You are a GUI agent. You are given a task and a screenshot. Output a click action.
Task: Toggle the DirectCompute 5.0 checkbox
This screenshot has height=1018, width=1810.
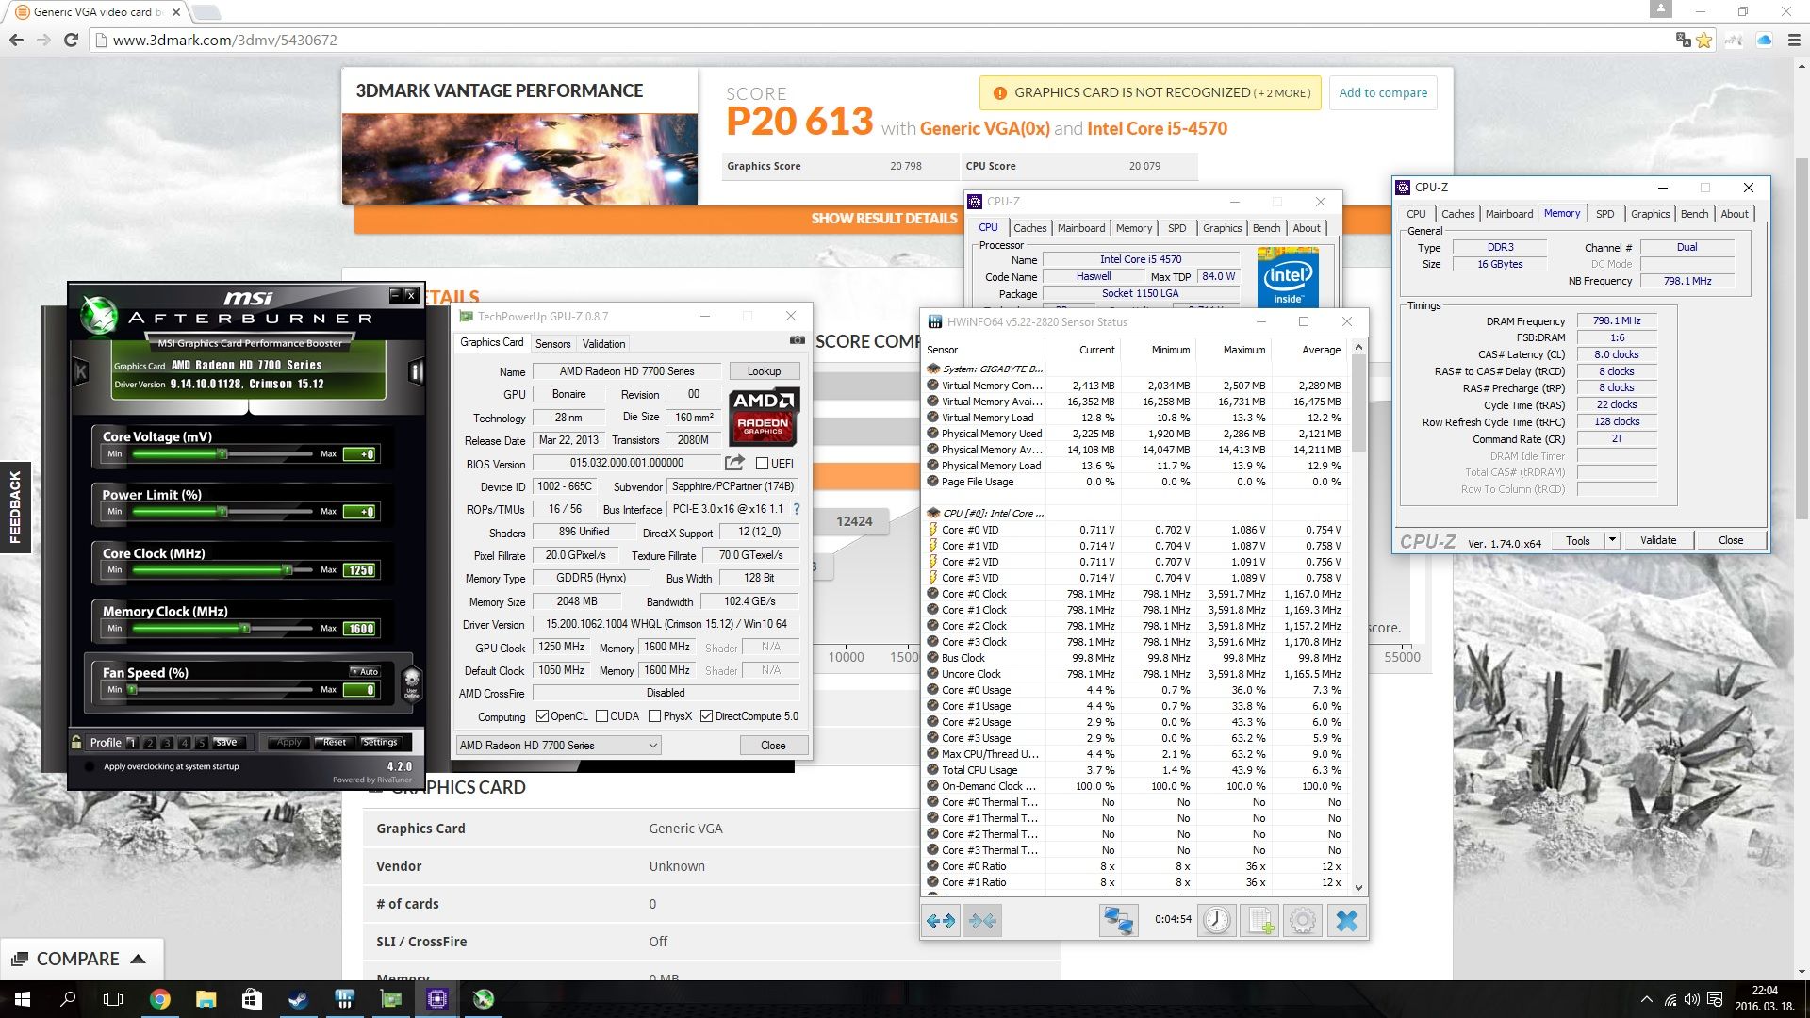(x=707, y=716)
